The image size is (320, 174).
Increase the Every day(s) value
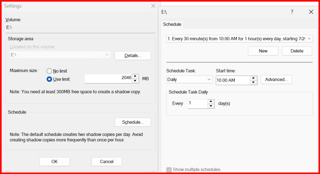tap(211, 101)
